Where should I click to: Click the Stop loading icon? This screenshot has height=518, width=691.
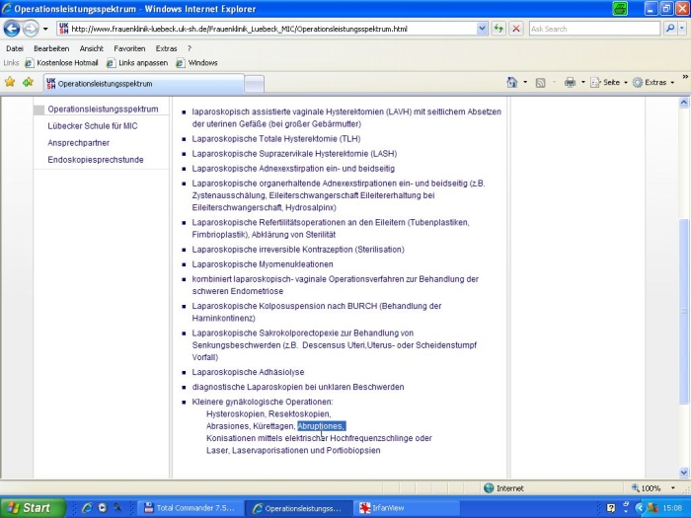516,29
